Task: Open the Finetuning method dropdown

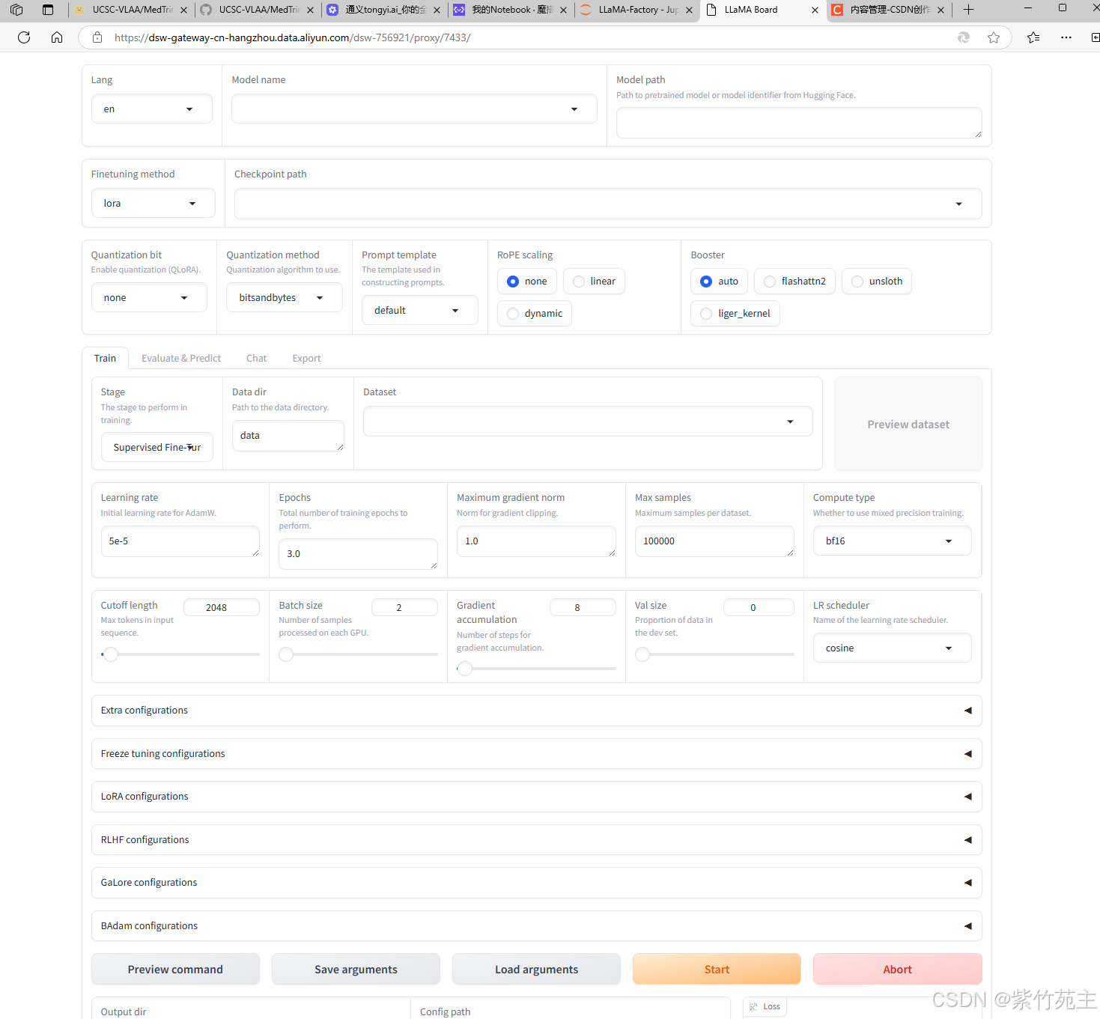Action: point(154,204)
